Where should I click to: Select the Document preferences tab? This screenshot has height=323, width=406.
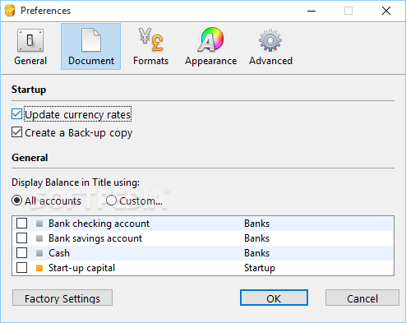(90, 47)
